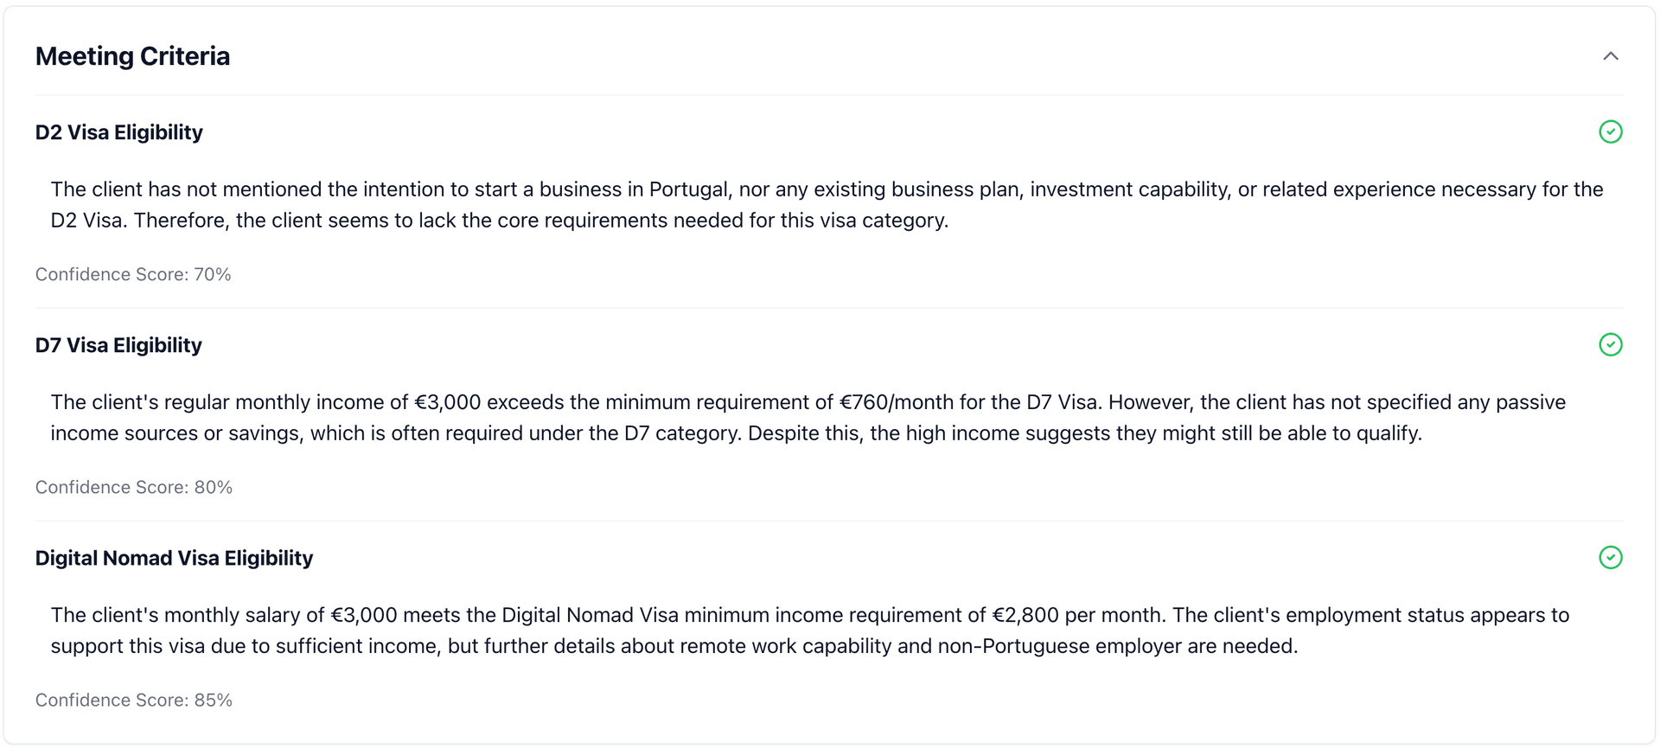Click the €2,800 per month requirement text
The height and width of the screenshot is (749, 1660).
pos(1078,615)
